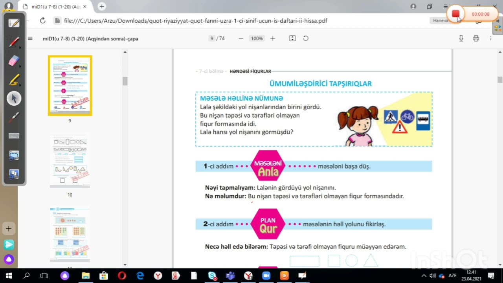
Task: Open the PDF more actions menu
Action: click(490, 39)
